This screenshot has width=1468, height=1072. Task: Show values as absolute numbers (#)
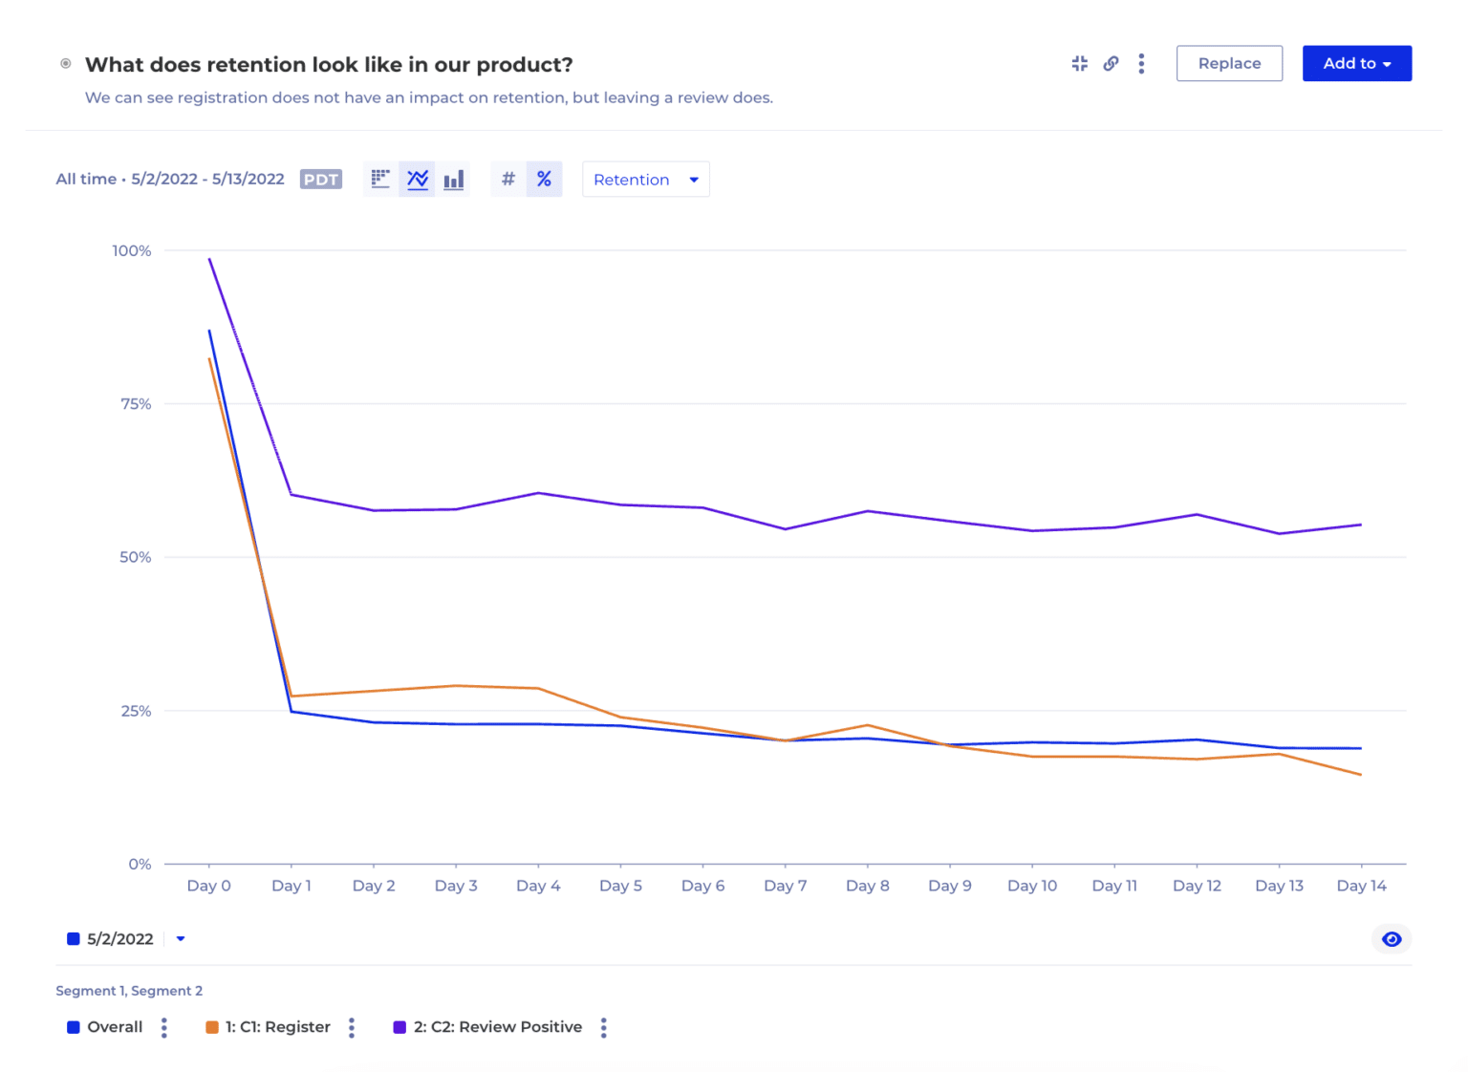click(508, 180)
